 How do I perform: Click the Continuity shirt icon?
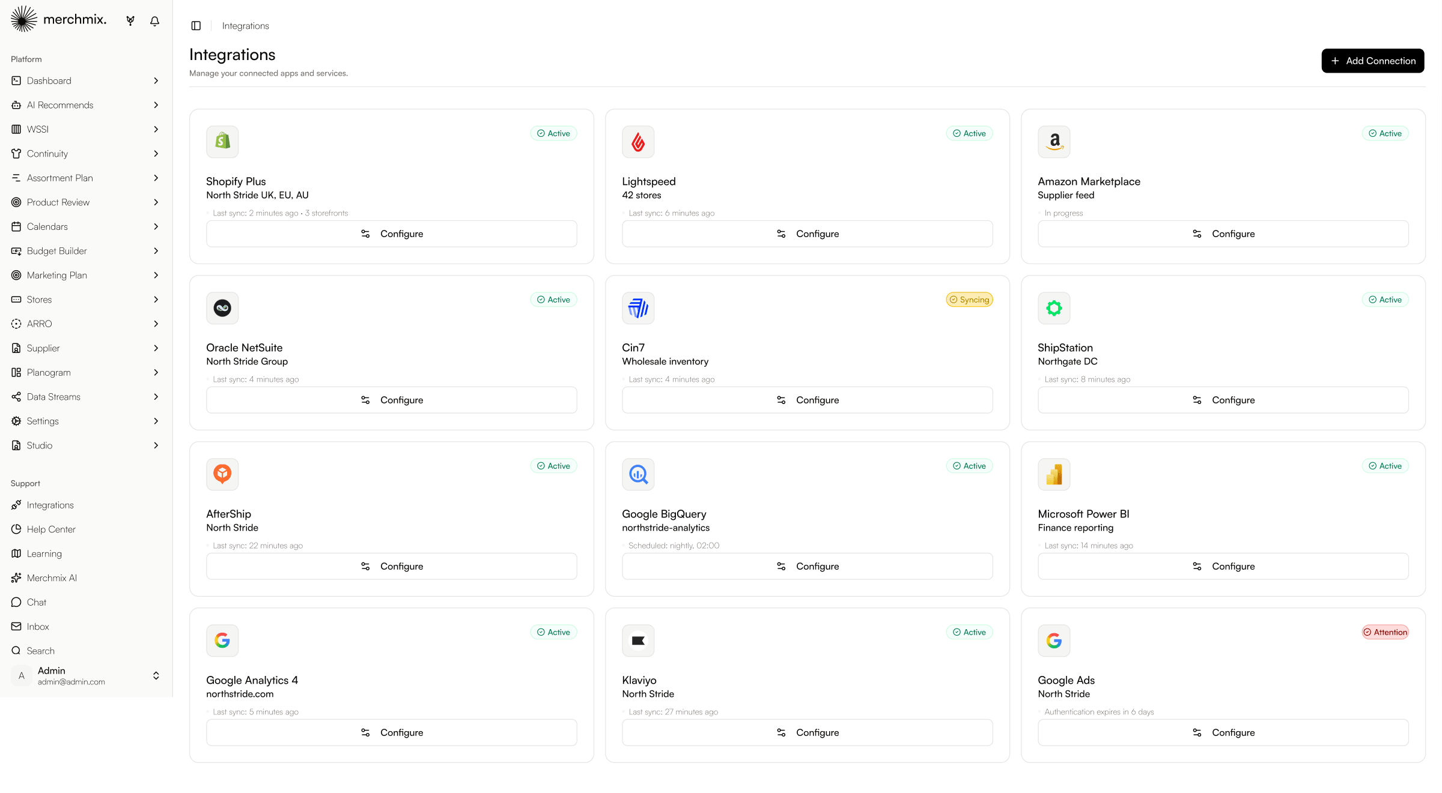(x=16, y=154)
